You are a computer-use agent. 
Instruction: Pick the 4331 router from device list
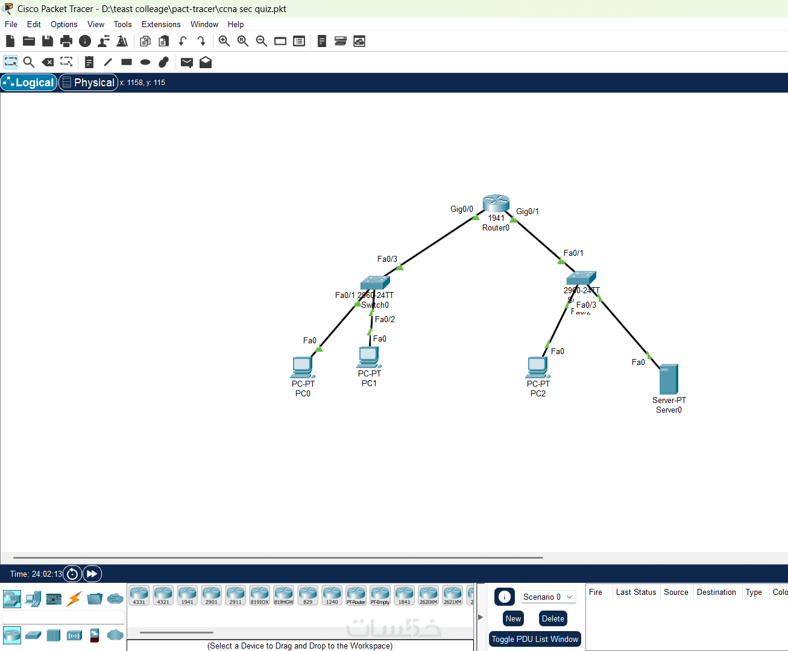tap(139, 595)
